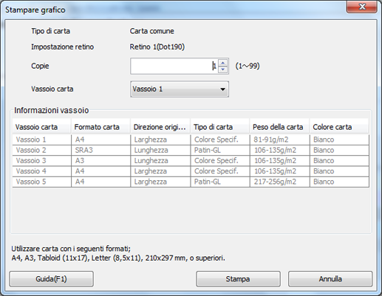
Task: Select the Vassoio 1 table row
Action: click(x=191, y=140)
